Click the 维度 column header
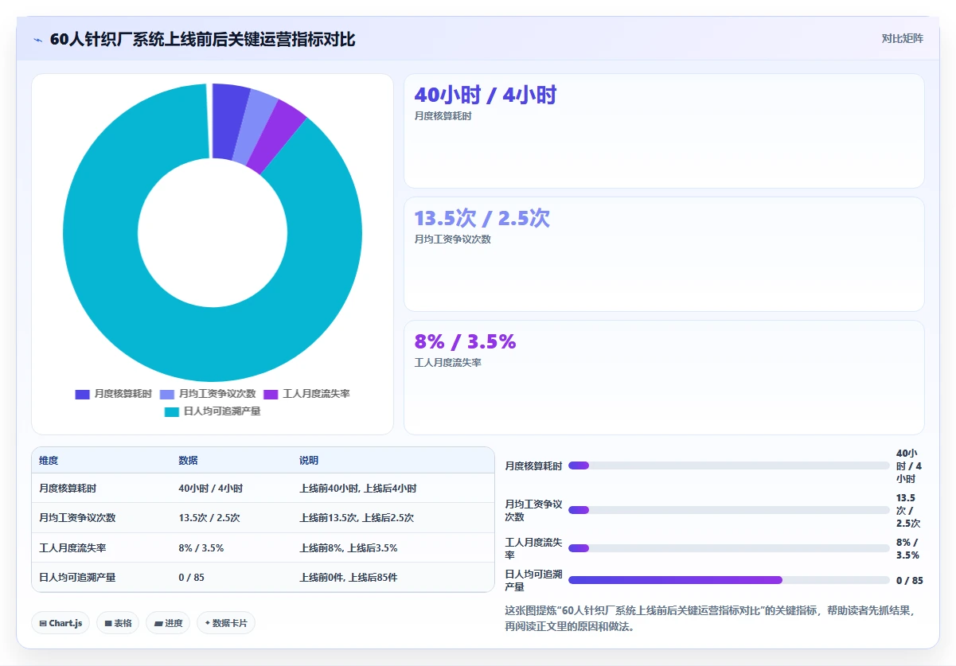This screenshot has height=666, width=956. tap(49, 461)
